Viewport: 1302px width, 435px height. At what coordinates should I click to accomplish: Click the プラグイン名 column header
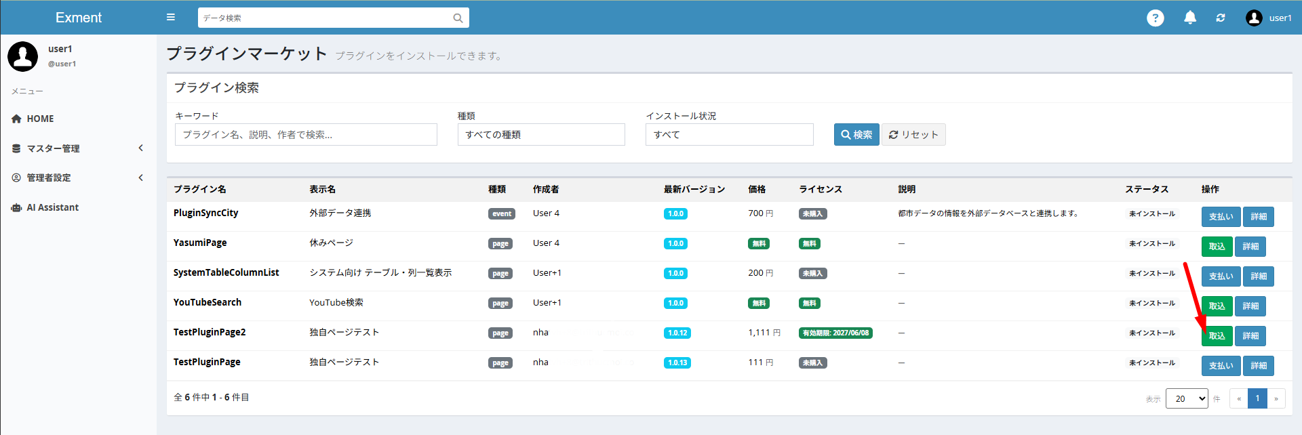[200, 189]
